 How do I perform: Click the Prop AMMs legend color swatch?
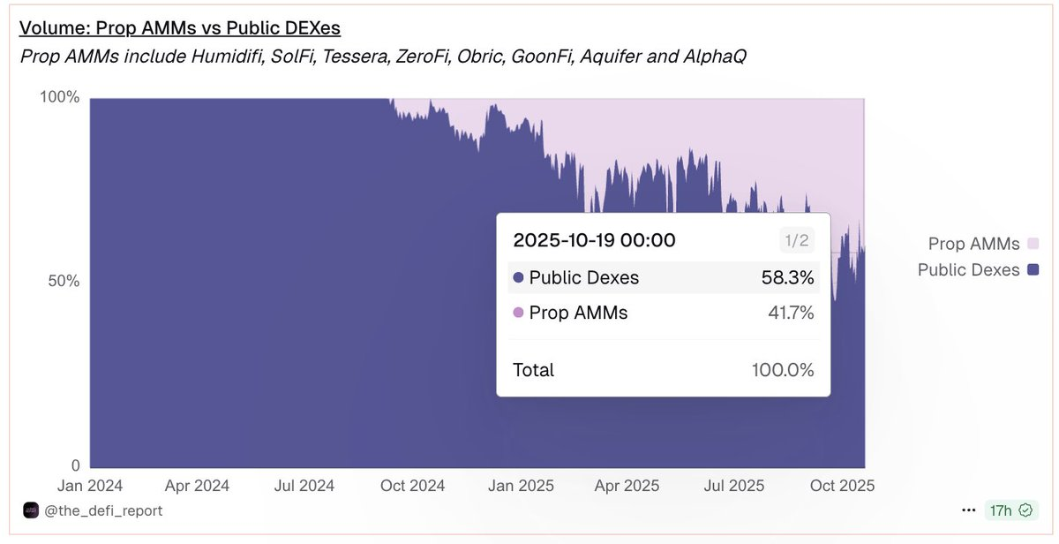[x=1033, y=244]
